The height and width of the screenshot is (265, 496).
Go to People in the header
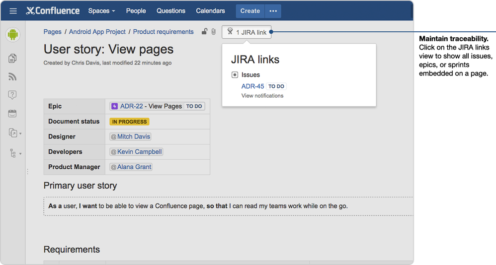(x=136, y=11)
